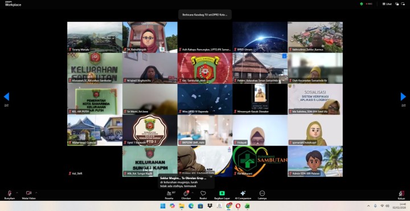
Task: Click the second-to-last icon in the top bar
Action: [397, 4]
